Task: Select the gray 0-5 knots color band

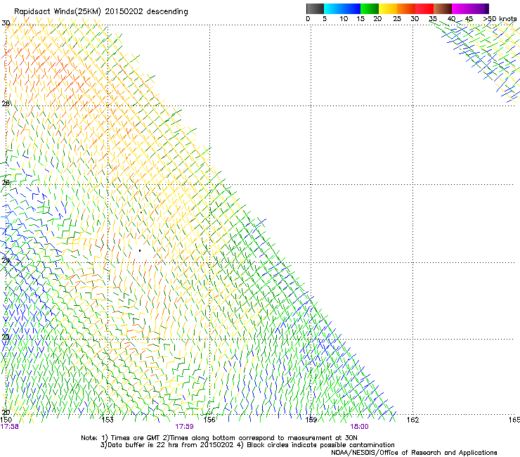Action: (315, 8)
